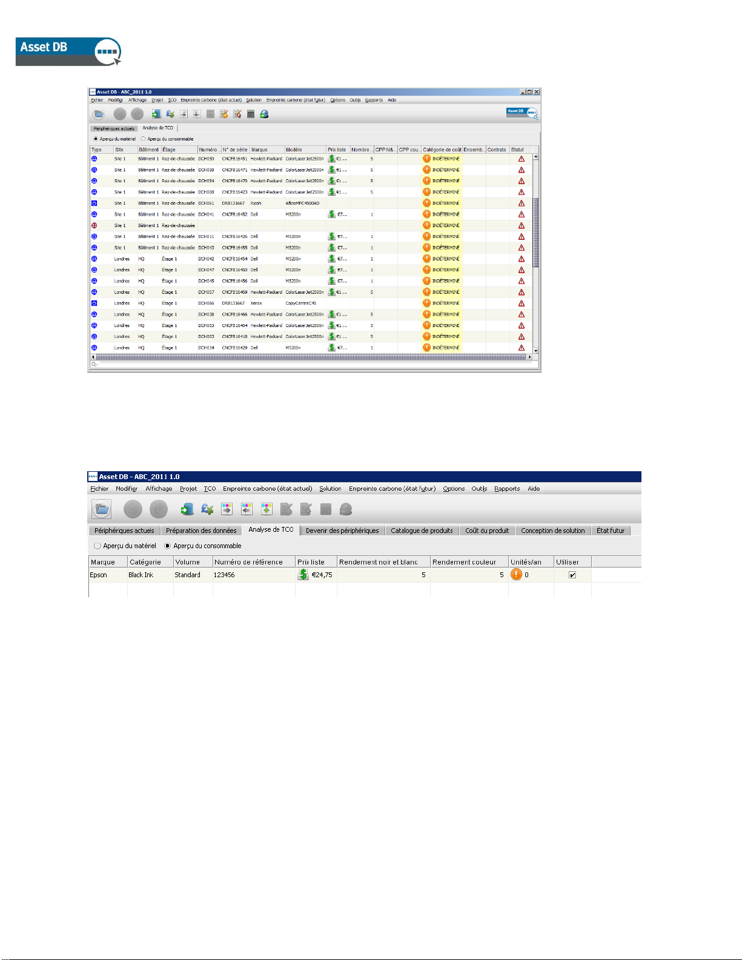742x960 pixels.
Task: Open Fichier menu in consumables window
Action: 99,488
